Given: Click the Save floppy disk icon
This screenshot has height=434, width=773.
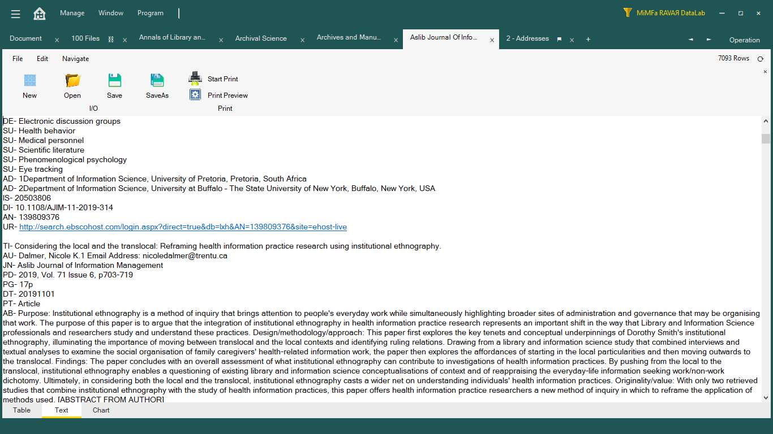Looking at the screenshot, I should tap(115, 80).
